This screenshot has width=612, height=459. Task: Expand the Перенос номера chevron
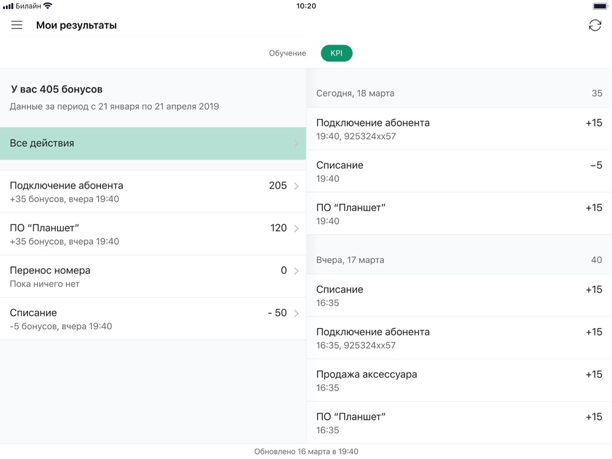(x=296, y=271)
